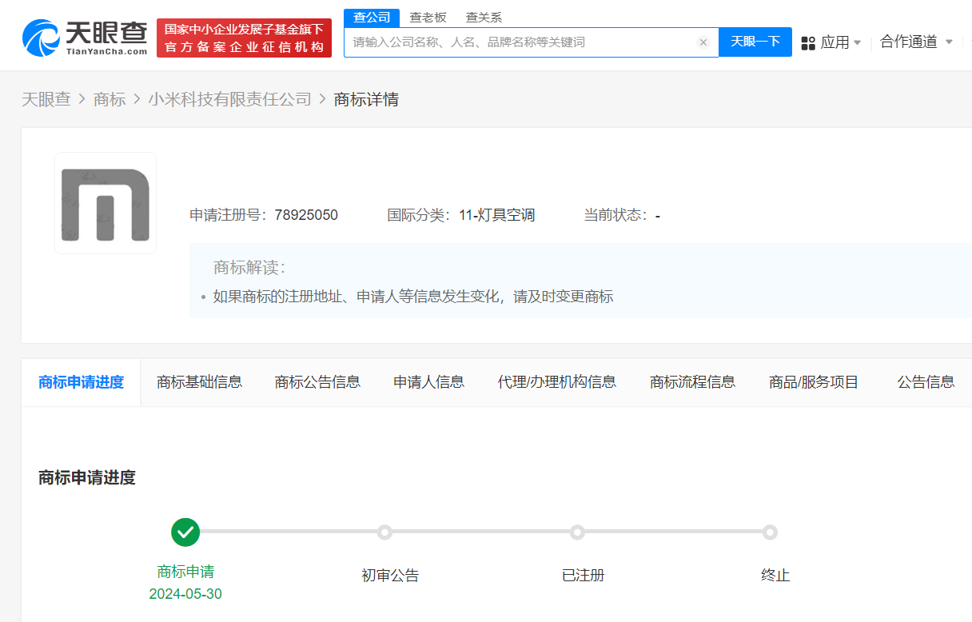Click the 已注册 progress circle

pos(577,532)
